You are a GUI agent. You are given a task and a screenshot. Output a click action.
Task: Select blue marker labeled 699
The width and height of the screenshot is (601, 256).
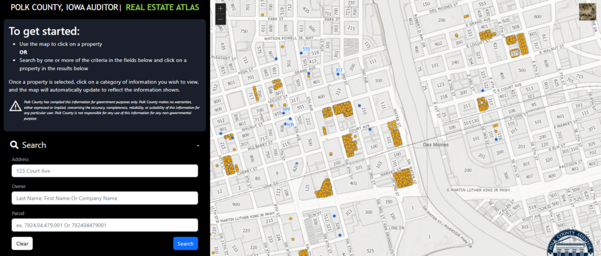(283, 113)
